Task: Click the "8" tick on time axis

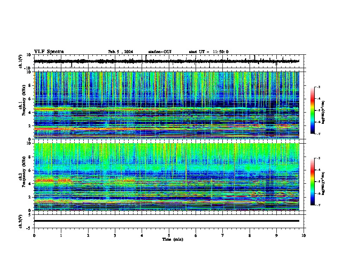Action: pyautogui.click(x=250, y=236)
